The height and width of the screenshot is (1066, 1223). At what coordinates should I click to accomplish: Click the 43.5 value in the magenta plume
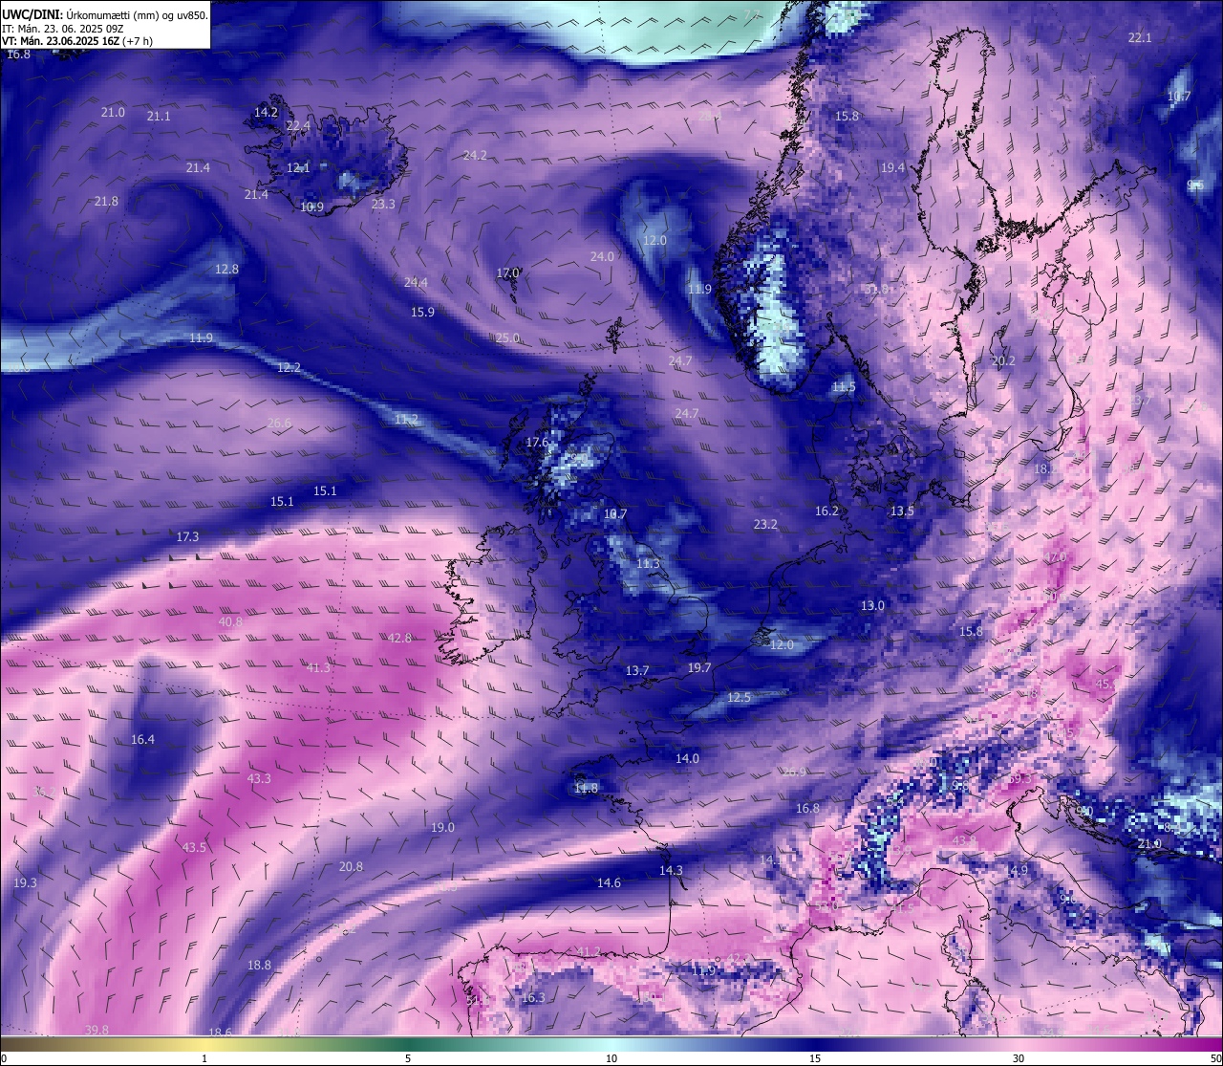(194, 847)
